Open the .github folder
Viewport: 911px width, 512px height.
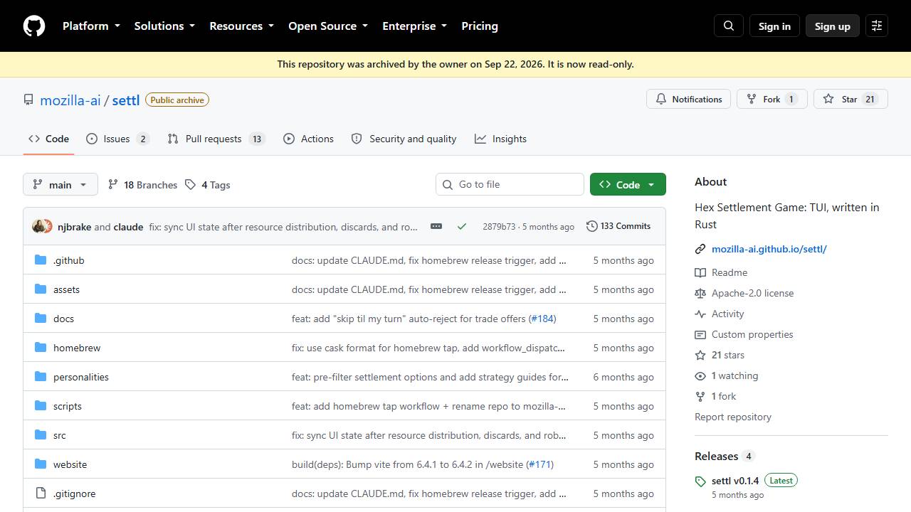(69, 260)
